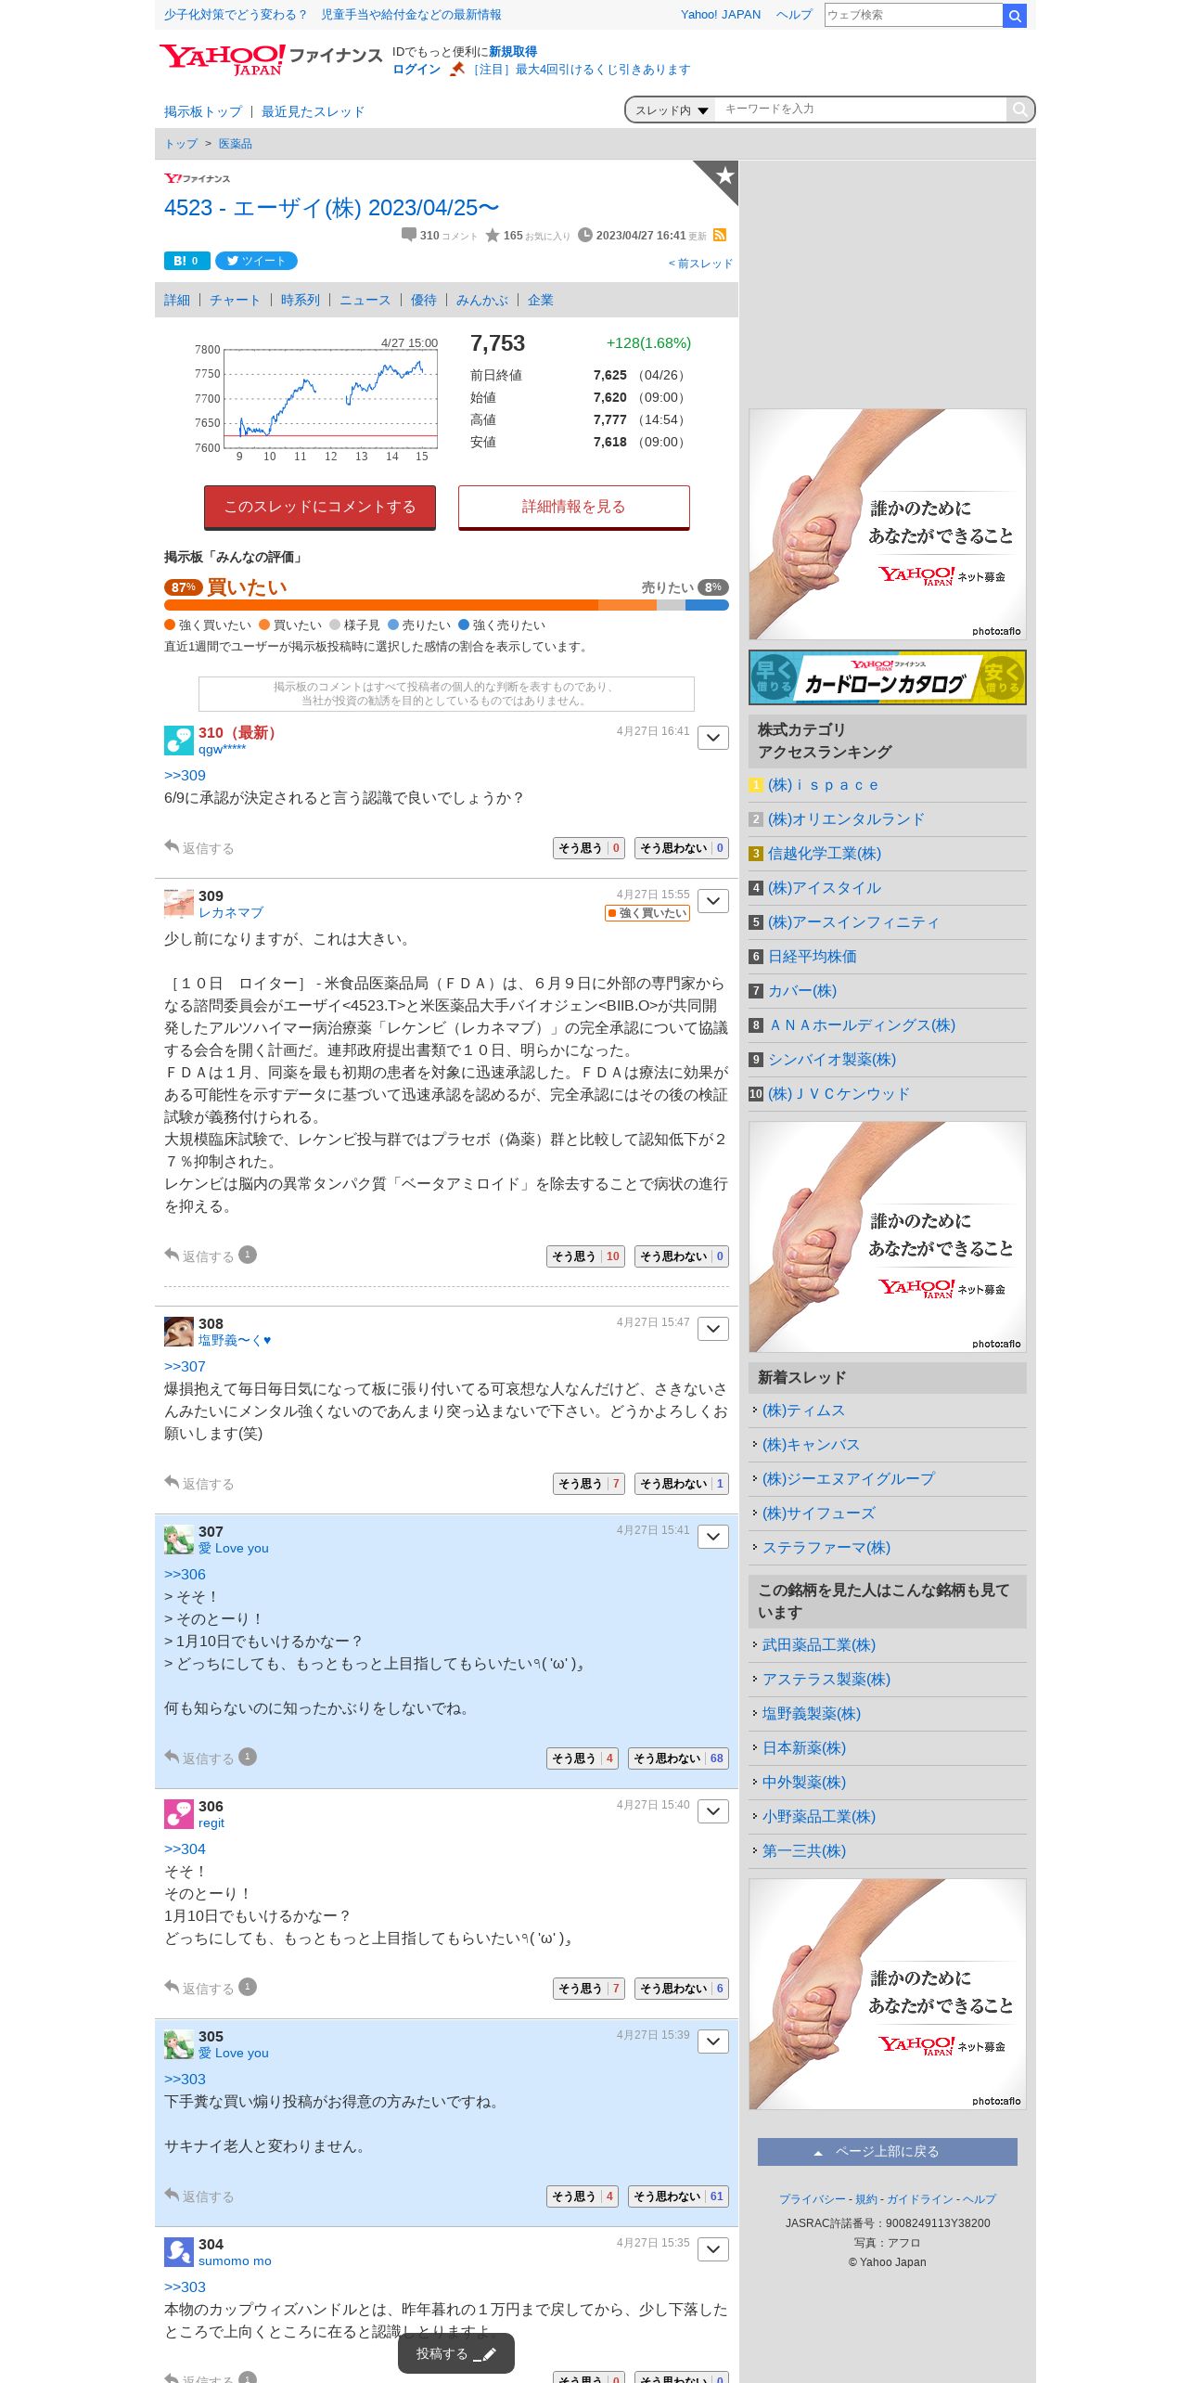This screenshot has height=2383, width=1191.
Task: Vote そう思わない on post 305
Action: (678, 2196)
